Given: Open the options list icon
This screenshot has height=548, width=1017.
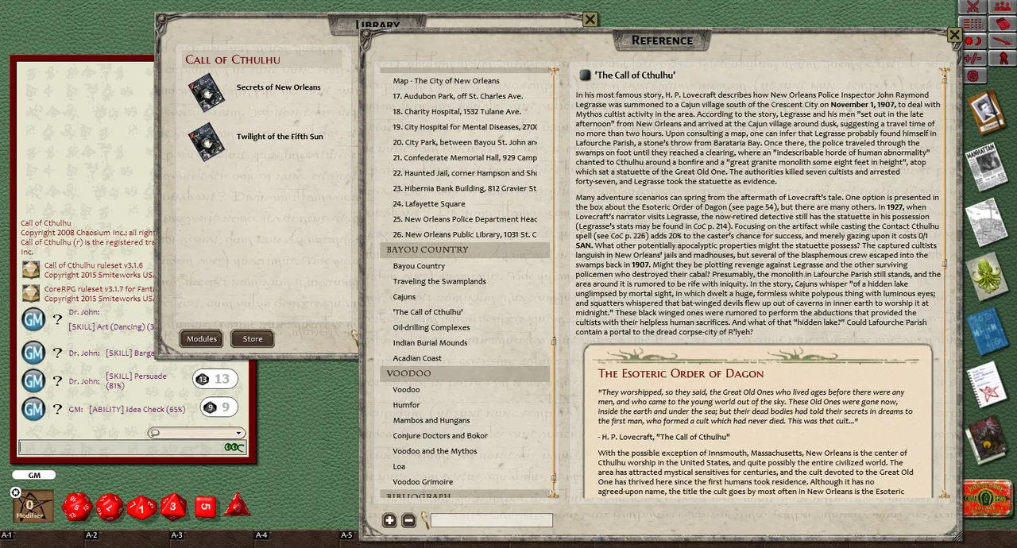Looking at the screenshot, I should 973,24.
